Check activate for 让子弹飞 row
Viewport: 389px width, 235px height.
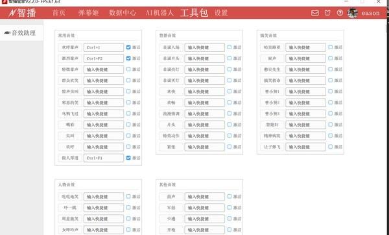pos(330,147)
